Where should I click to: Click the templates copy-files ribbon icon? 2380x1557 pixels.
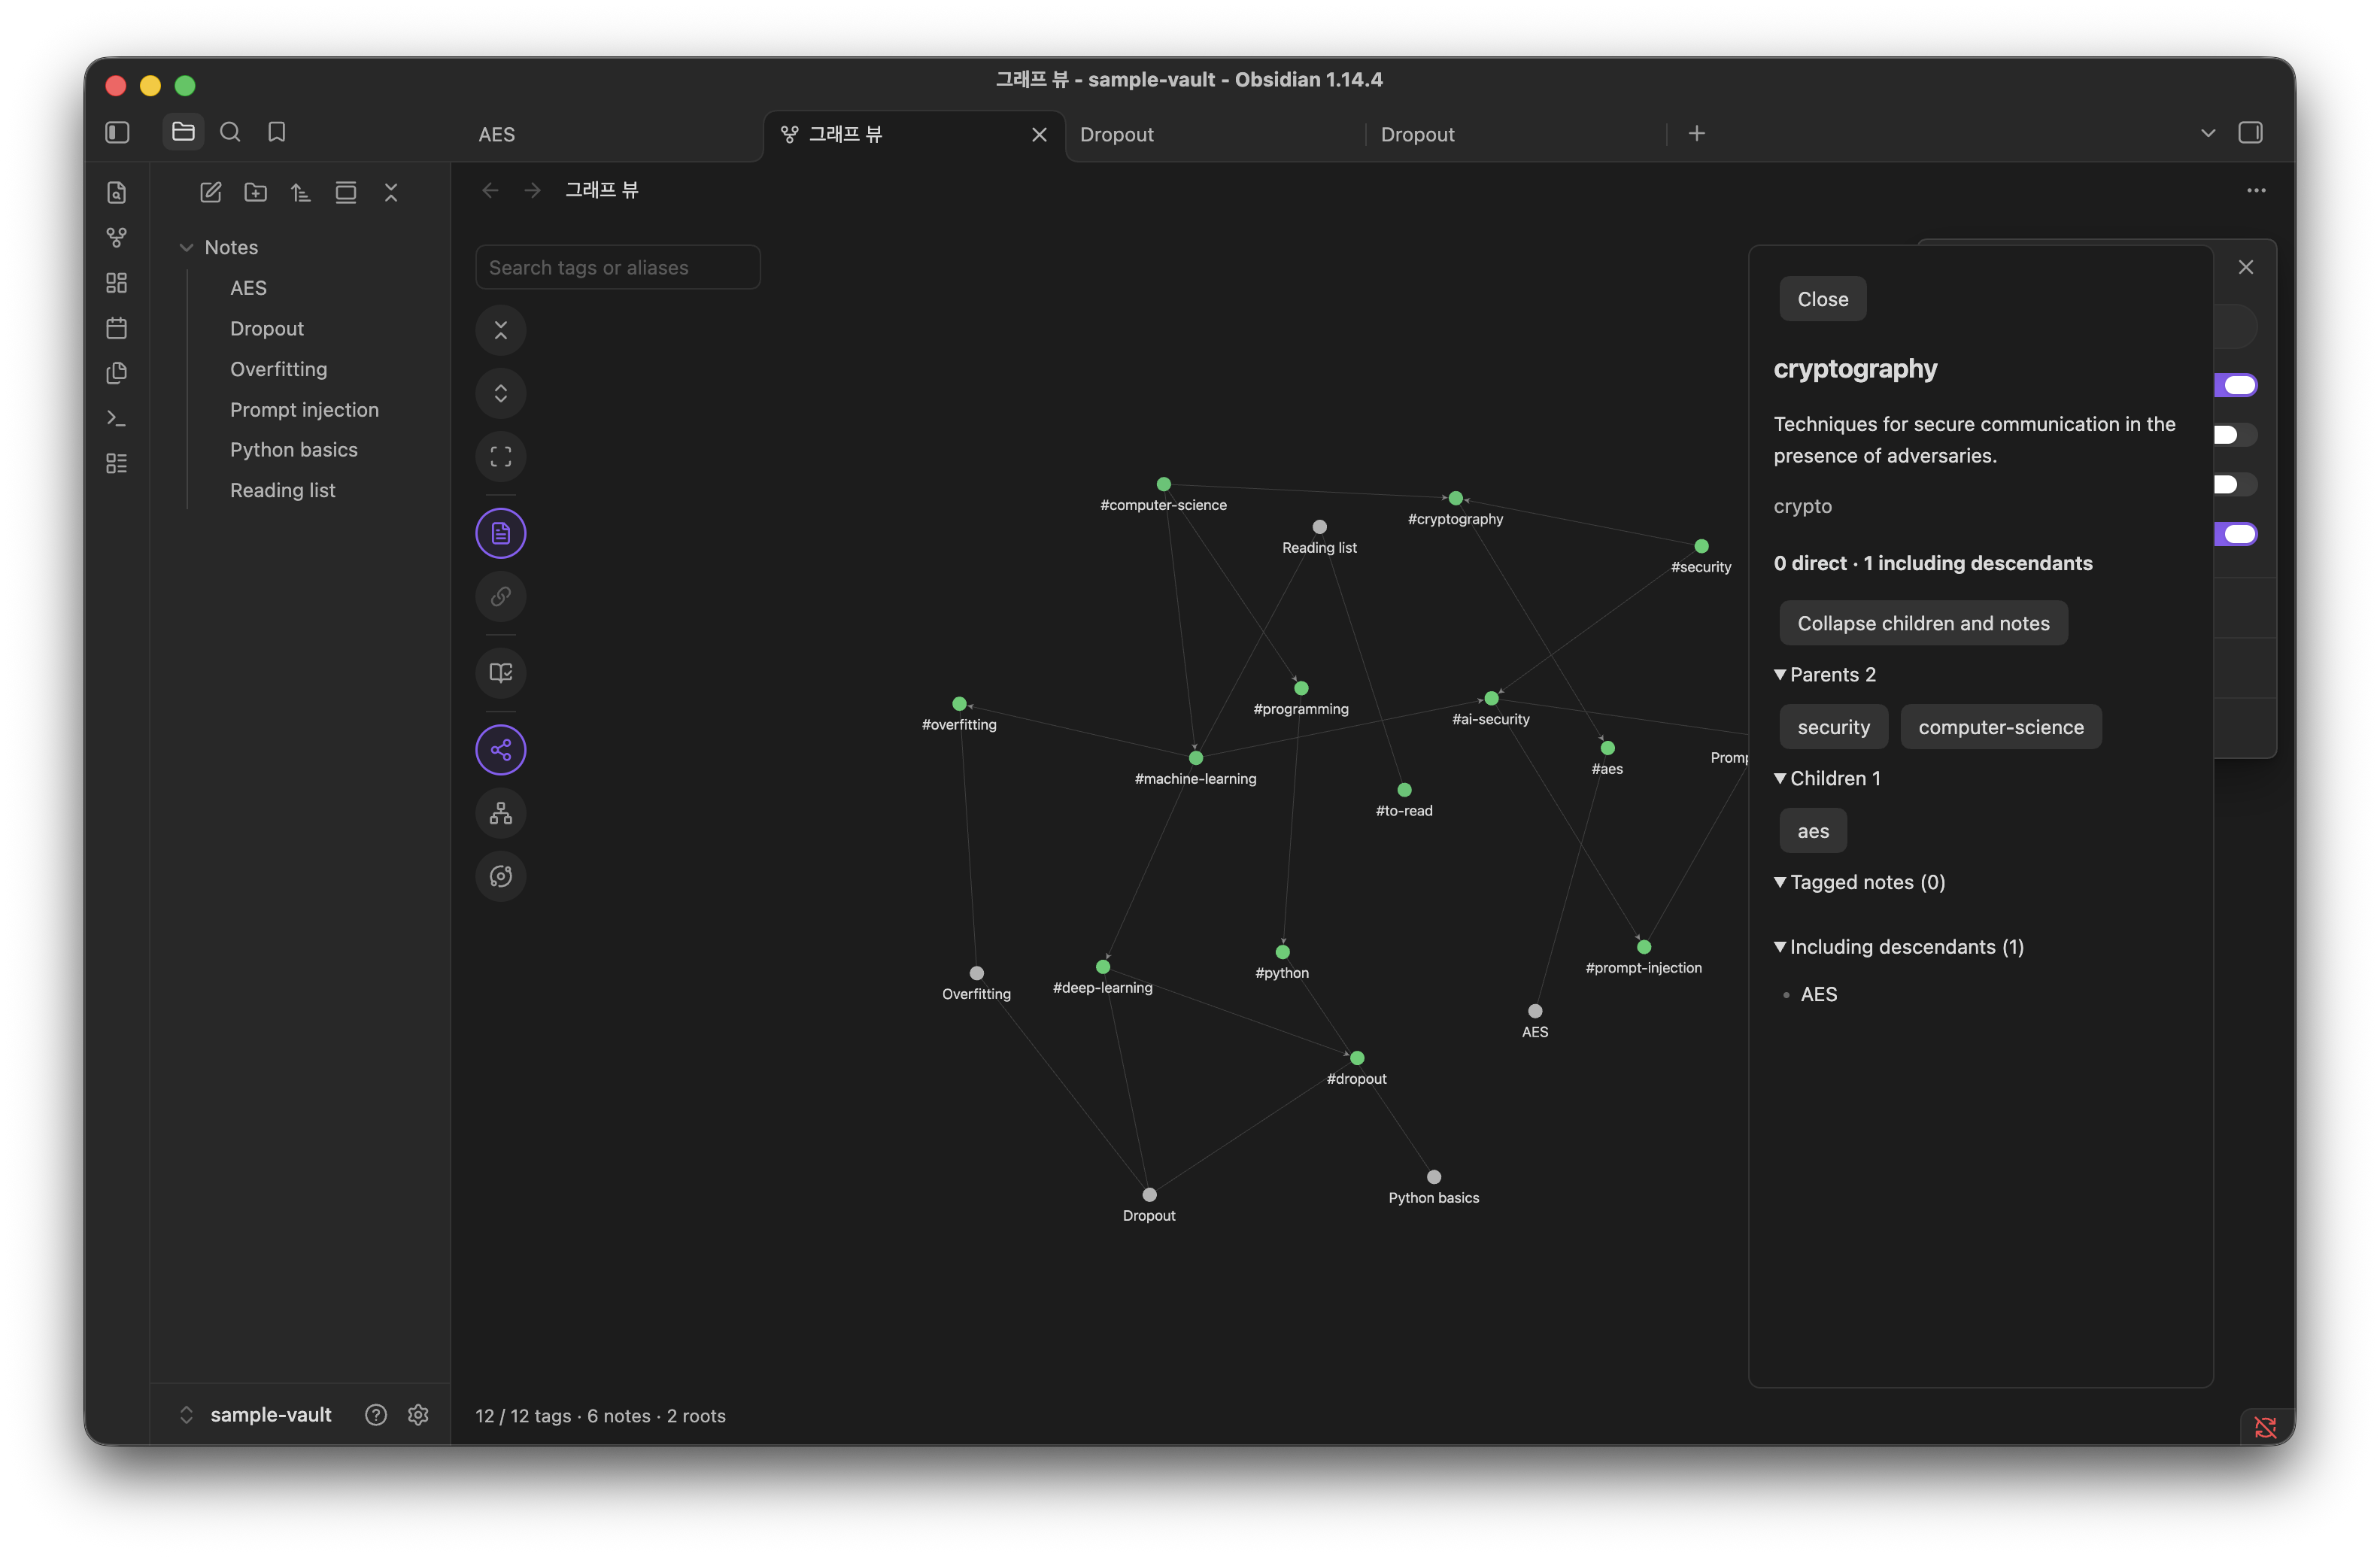tap(117, 373)
